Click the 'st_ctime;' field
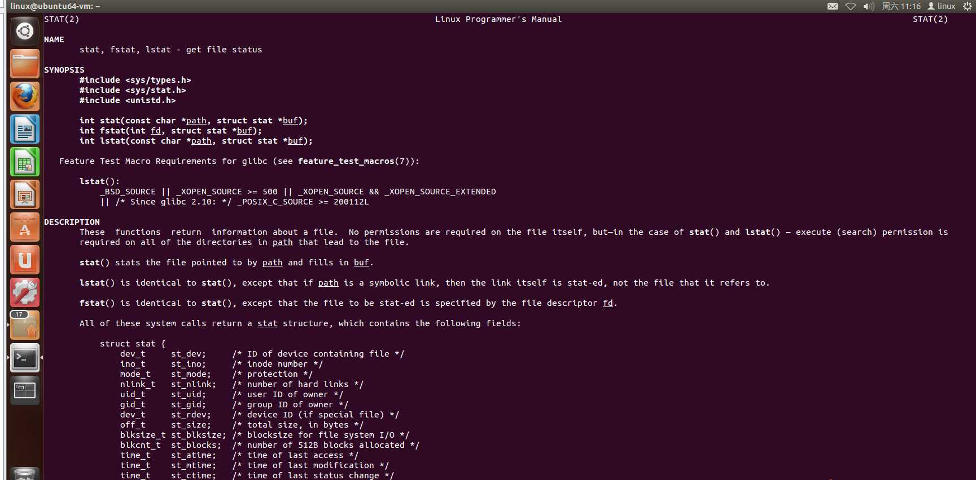The height and width of the screenshot is (480, 976). [x=194, y=475]
